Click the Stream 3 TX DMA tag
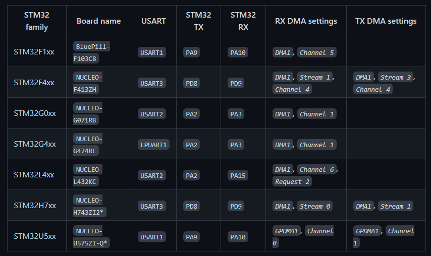This screenshot has height=256, width=431. coord(396,77)
